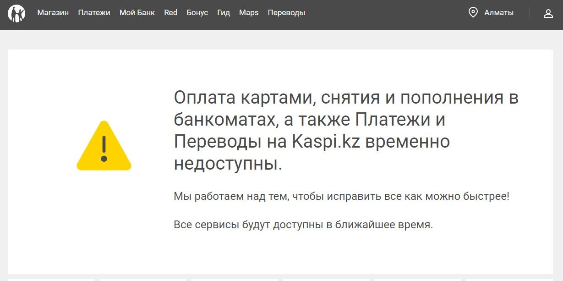The height and width of the screenshot is (281, 563).
Task: Click the Kaspi logo icon
Action: pyautogui.click(x=16, y=13)
